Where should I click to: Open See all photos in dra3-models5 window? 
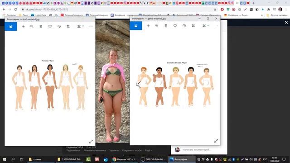click(x=11, y=26)
